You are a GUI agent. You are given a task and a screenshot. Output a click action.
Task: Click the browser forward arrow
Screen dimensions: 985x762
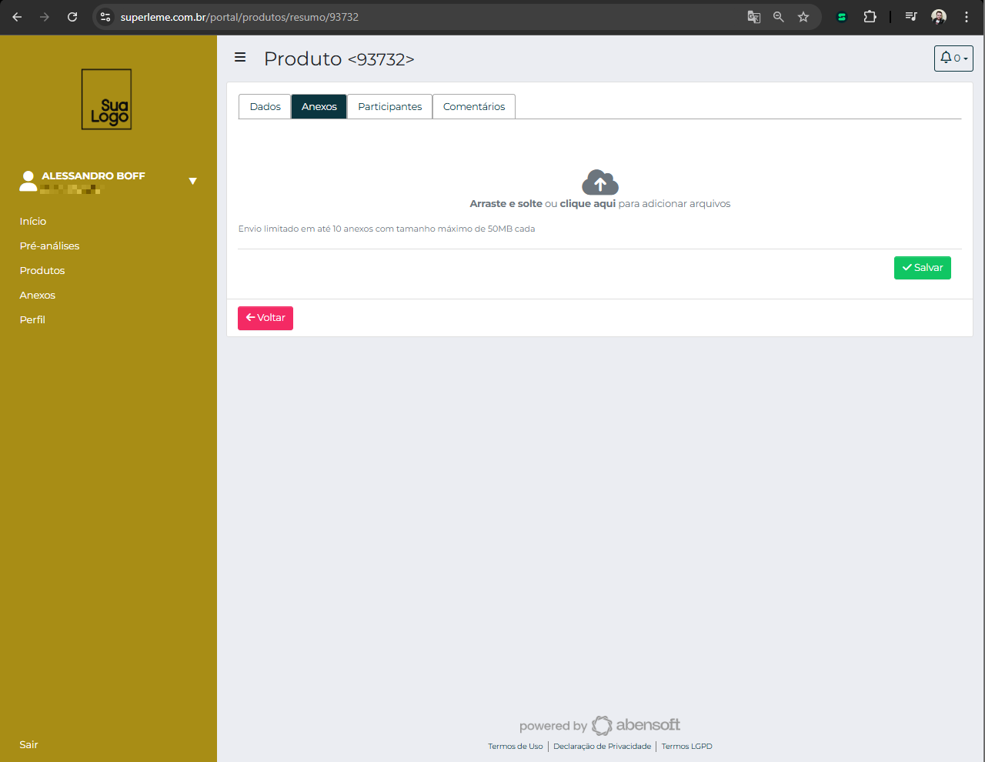45,17
